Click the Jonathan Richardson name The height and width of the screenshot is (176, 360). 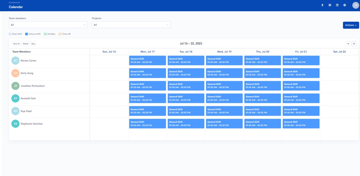pyautogui.click(x=33, y=86)
